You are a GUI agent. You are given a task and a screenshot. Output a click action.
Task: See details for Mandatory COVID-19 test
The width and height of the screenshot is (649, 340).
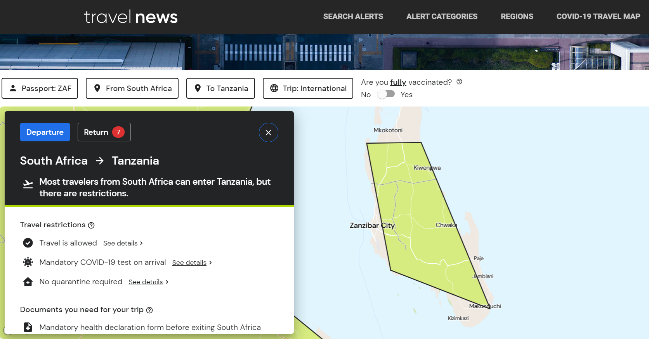(189, 263)
